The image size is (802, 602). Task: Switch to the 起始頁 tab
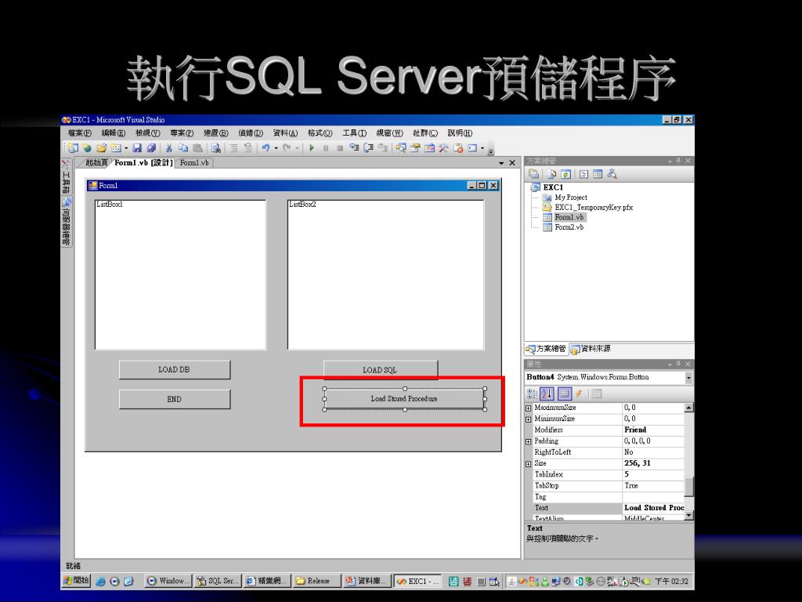[96, 163]
